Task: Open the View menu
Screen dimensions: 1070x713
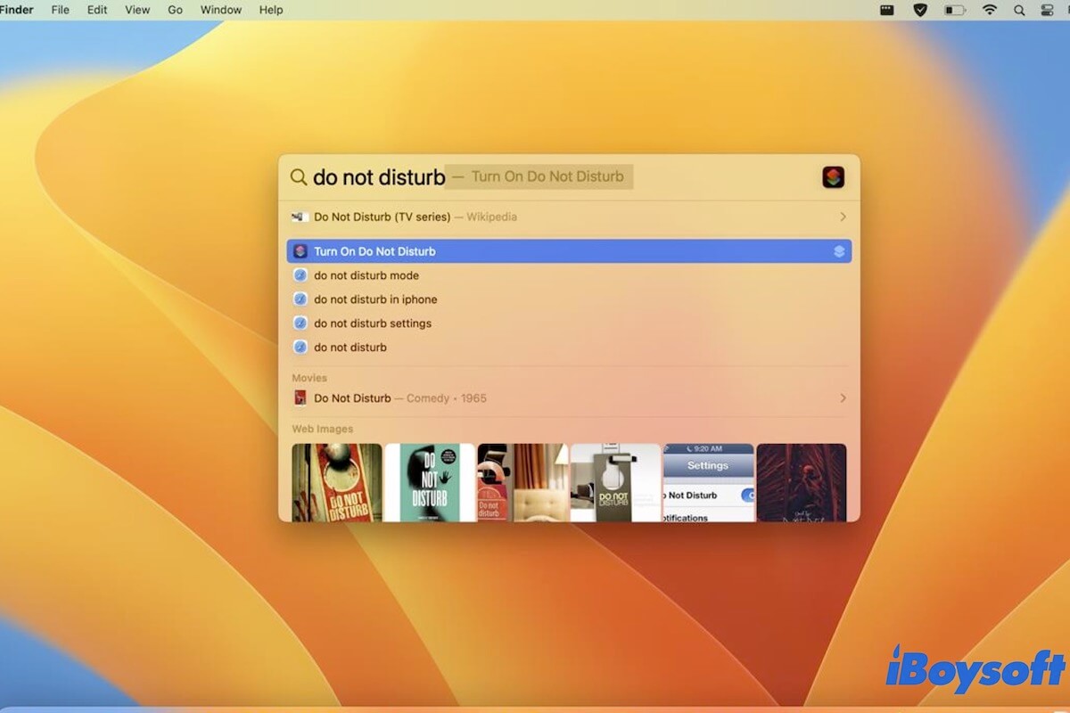Action: click(137, 10)
